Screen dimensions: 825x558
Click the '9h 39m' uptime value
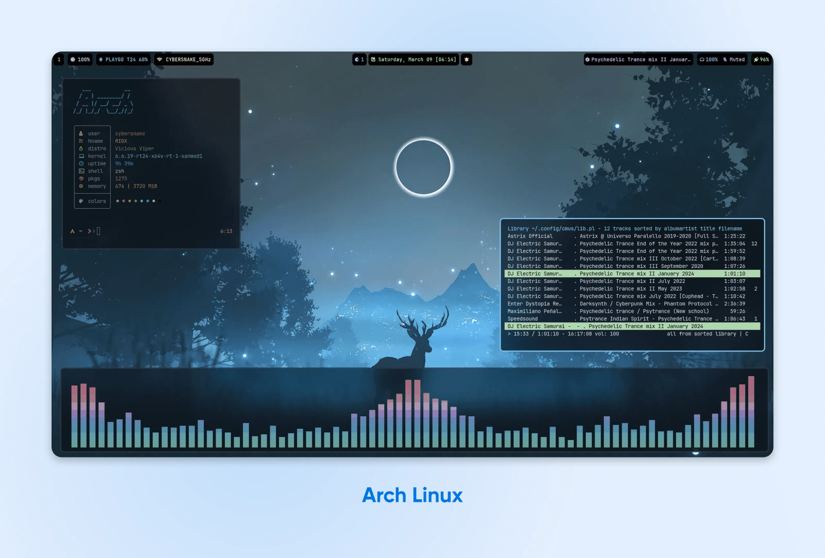[x=124, y=163]
